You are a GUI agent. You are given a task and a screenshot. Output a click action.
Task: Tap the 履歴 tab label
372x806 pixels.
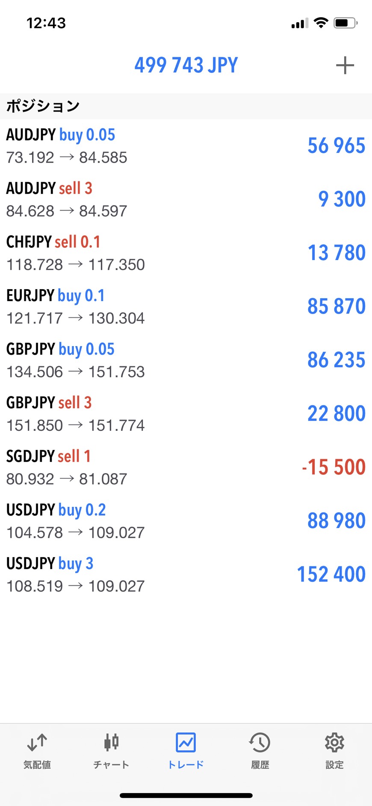(x=260, y=765)
